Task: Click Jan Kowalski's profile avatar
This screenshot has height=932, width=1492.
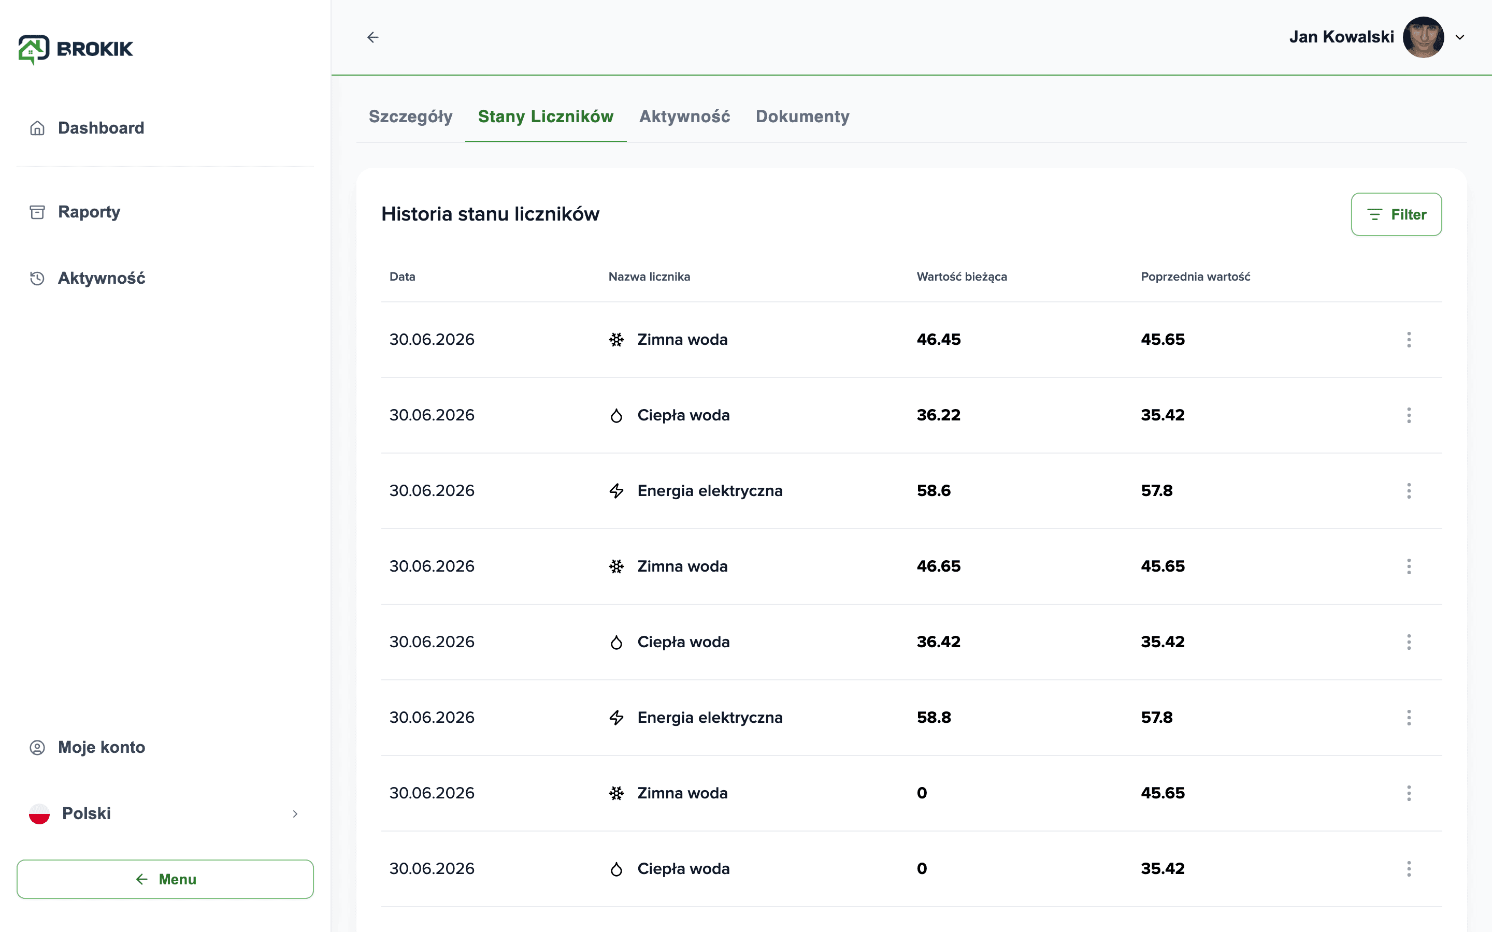Action: click(1423, 37)
